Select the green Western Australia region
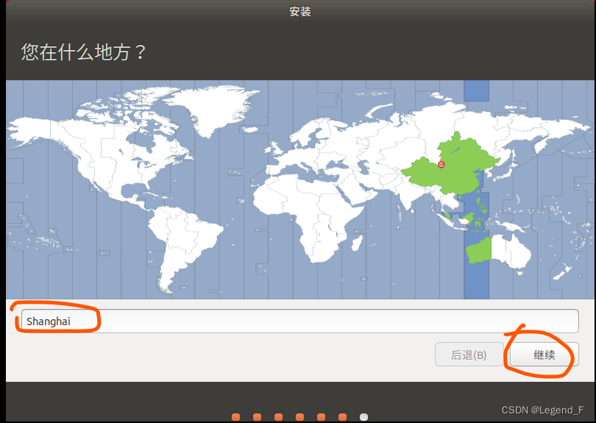This screenshot has width=596, height=423. click(x=479, y=250)
